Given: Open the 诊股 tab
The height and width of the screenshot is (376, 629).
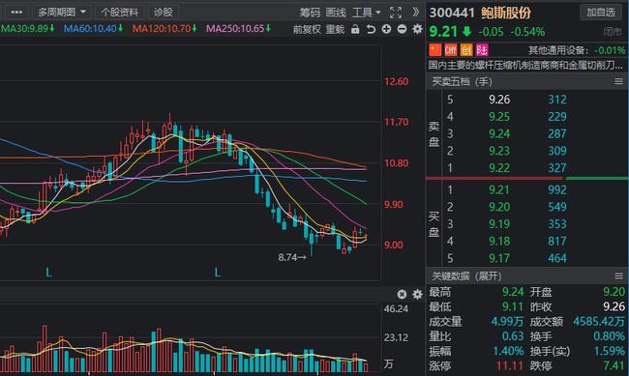Looking at the screenshot, I should pyautogui.click(x=163, y=13).
